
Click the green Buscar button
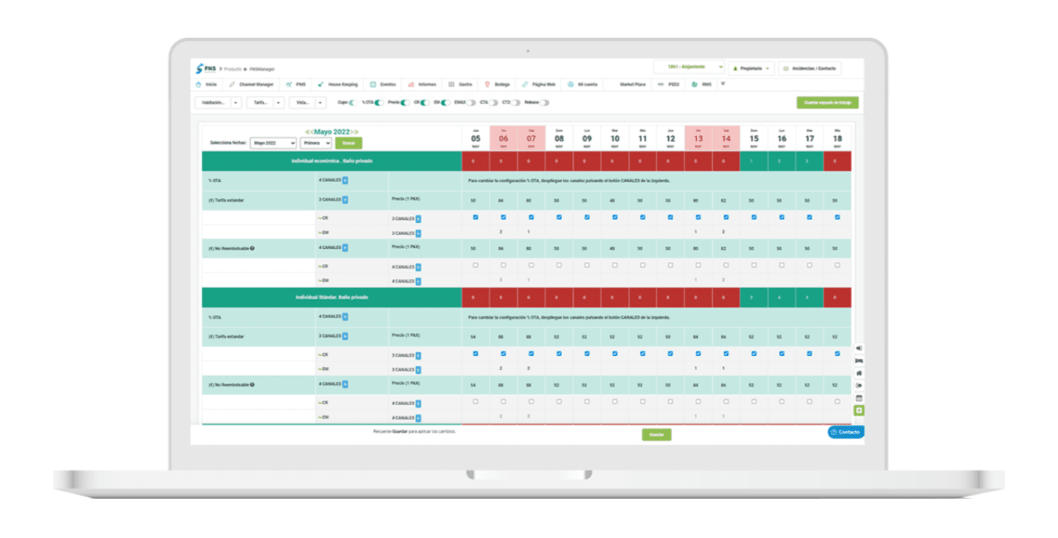click(x=348, y=143)
